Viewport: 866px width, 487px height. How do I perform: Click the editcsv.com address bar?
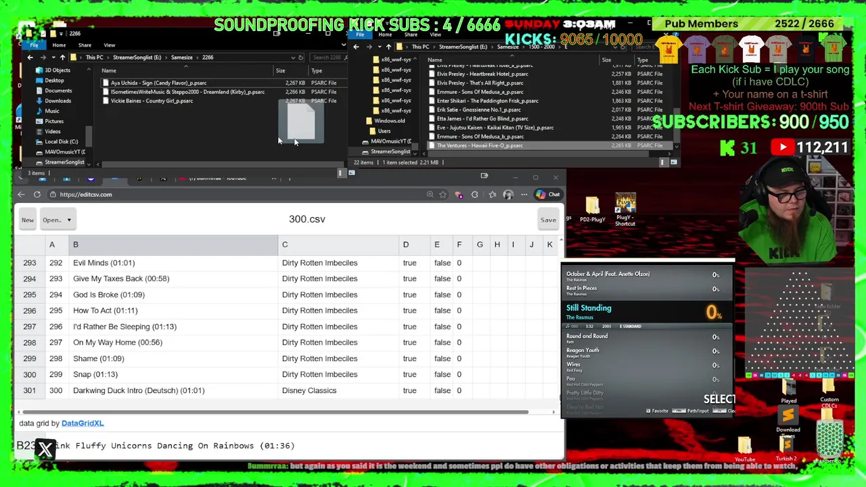pyautogui.click(x=237, y=195)
